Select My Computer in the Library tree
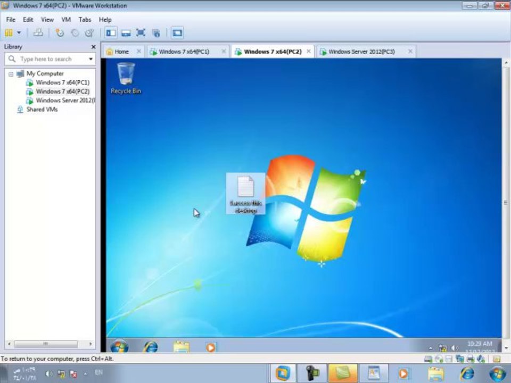The image size is (511, 383). pos(45,73)
